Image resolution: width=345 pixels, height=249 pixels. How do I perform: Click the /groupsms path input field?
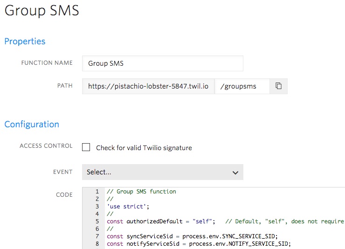pos(242,86)
